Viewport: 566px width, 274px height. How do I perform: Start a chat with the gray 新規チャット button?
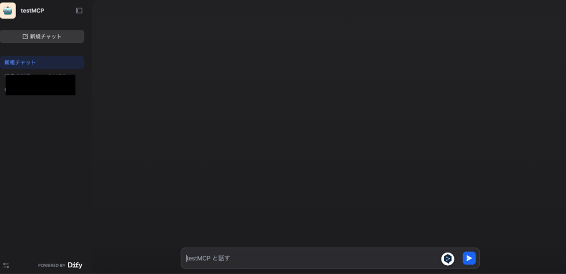point(42,36)
